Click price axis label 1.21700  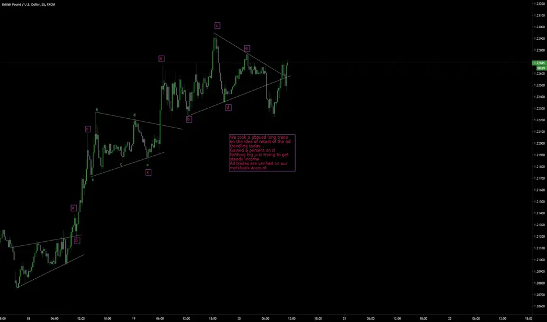point(539,178)
